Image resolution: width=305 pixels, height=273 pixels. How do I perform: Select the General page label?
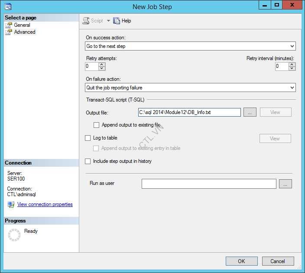(x=22, y=25)
